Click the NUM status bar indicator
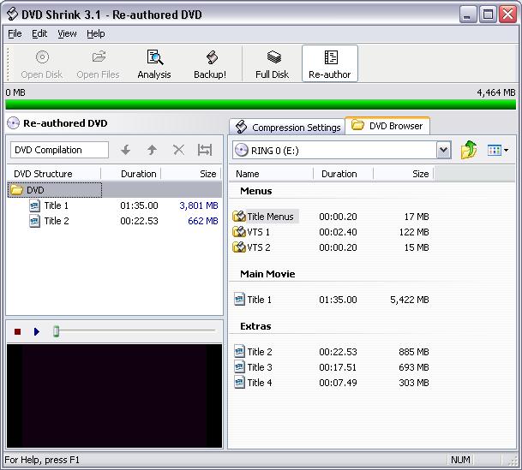The image size is (522, 470). (x=460, y=460)
